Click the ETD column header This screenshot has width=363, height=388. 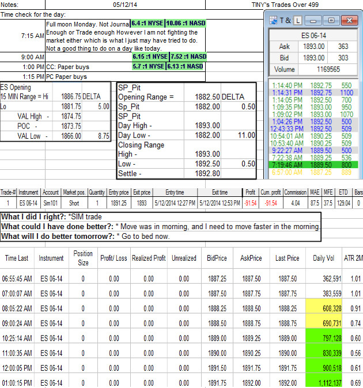coord(343,192)
